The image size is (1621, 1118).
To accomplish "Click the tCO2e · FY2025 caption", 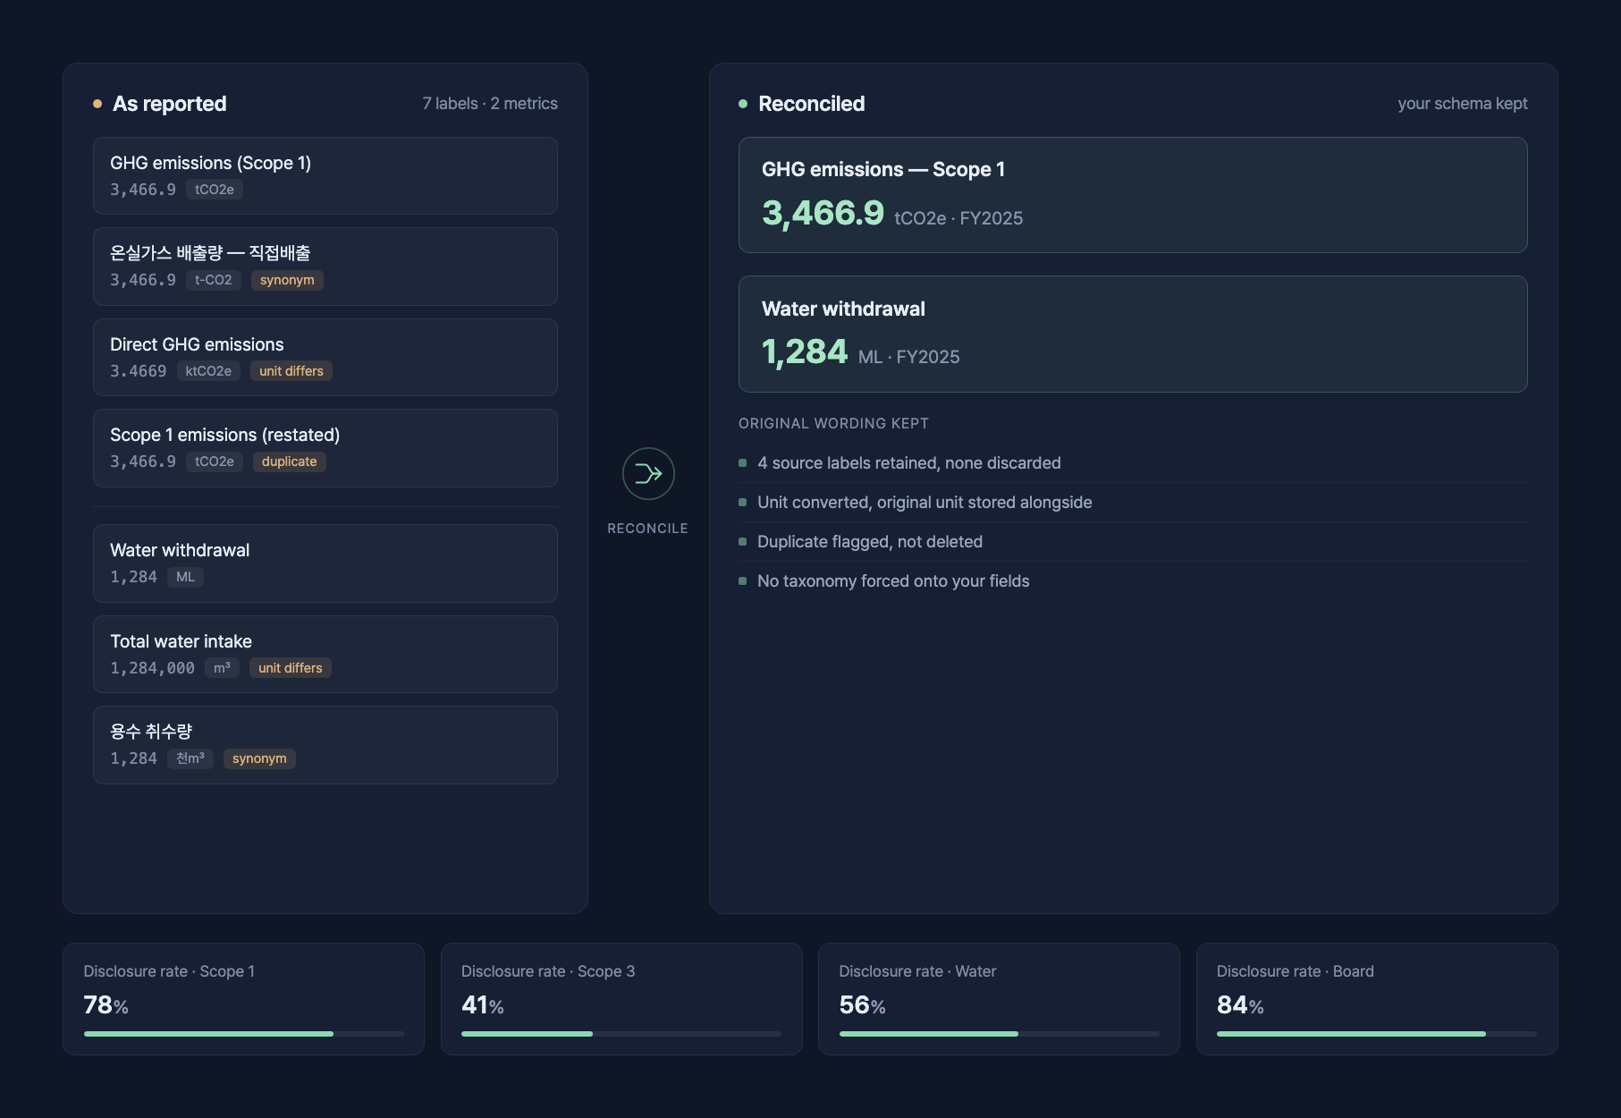I will (958, 218).
